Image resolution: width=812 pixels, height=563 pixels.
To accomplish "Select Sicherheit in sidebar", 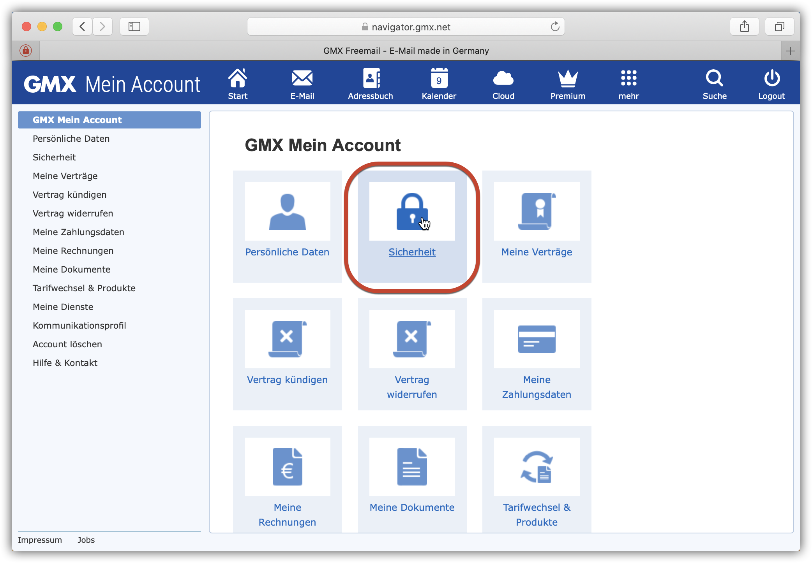I will point(54,157).
